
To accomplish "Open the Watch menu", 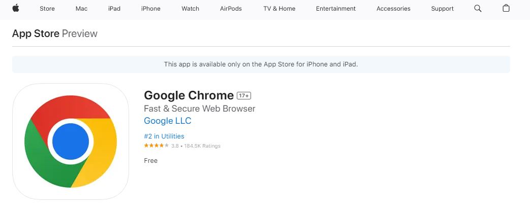I will click(x=190, y=9).
